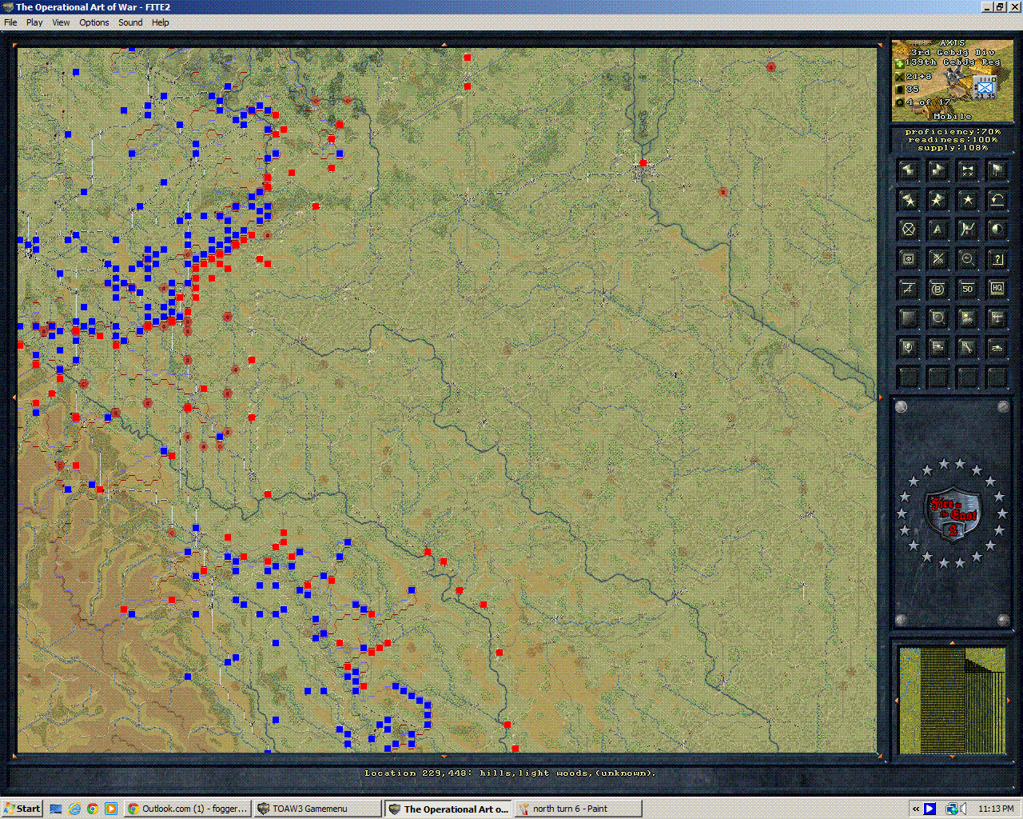Click the curved undo arrow icon
Viewport: 1023px width, 819px height.
997,200
